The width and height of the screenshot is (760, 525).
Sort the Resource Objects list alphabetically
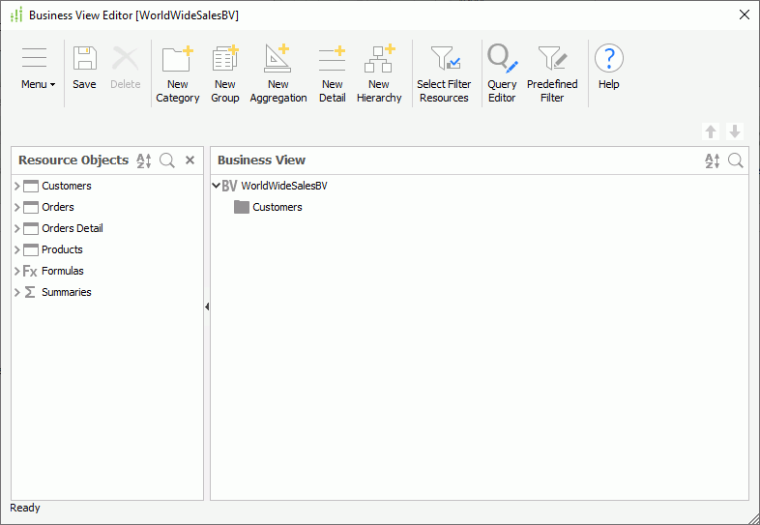click(144, 160)
